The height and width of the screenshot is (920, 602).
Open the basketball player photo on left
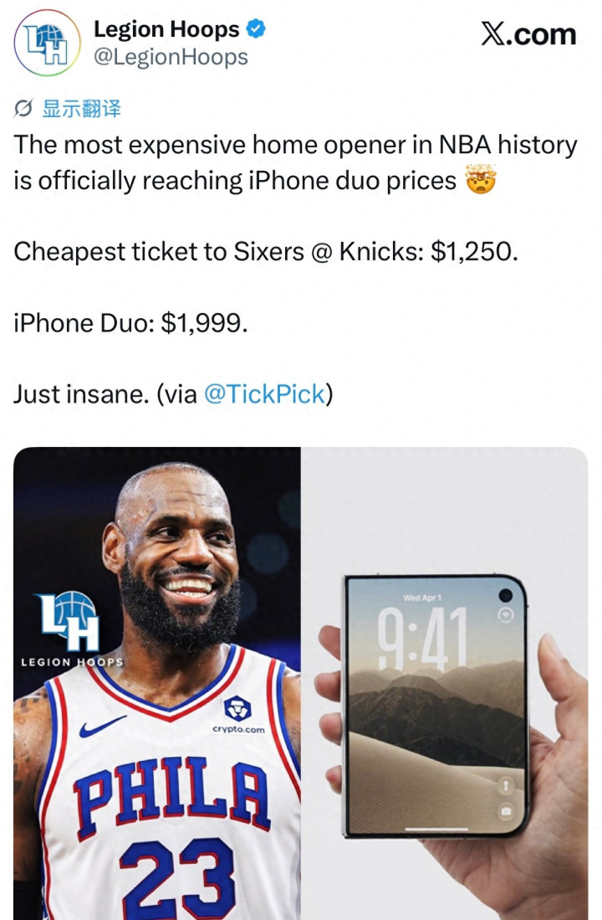click(157, 684)
